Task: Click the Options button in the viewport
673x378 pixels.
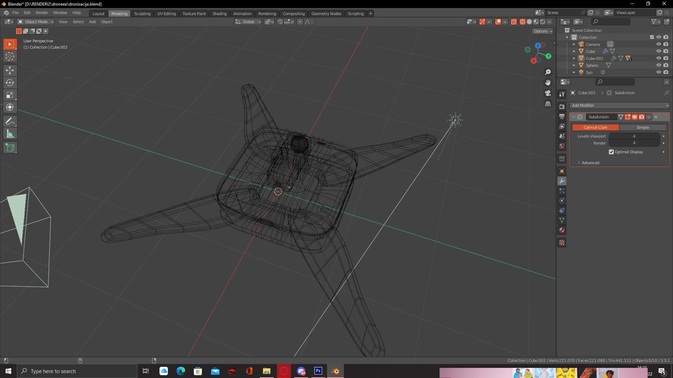Action: [542, 31]
